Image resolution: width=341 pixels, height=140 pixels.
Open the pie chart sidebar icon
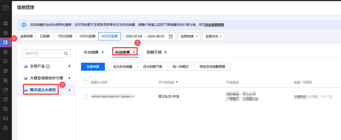pyautogui.click(x=6, y=90)
